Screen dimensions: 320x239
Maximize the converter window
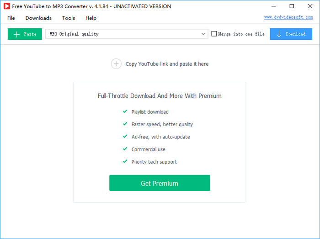(x=292, y=6)
